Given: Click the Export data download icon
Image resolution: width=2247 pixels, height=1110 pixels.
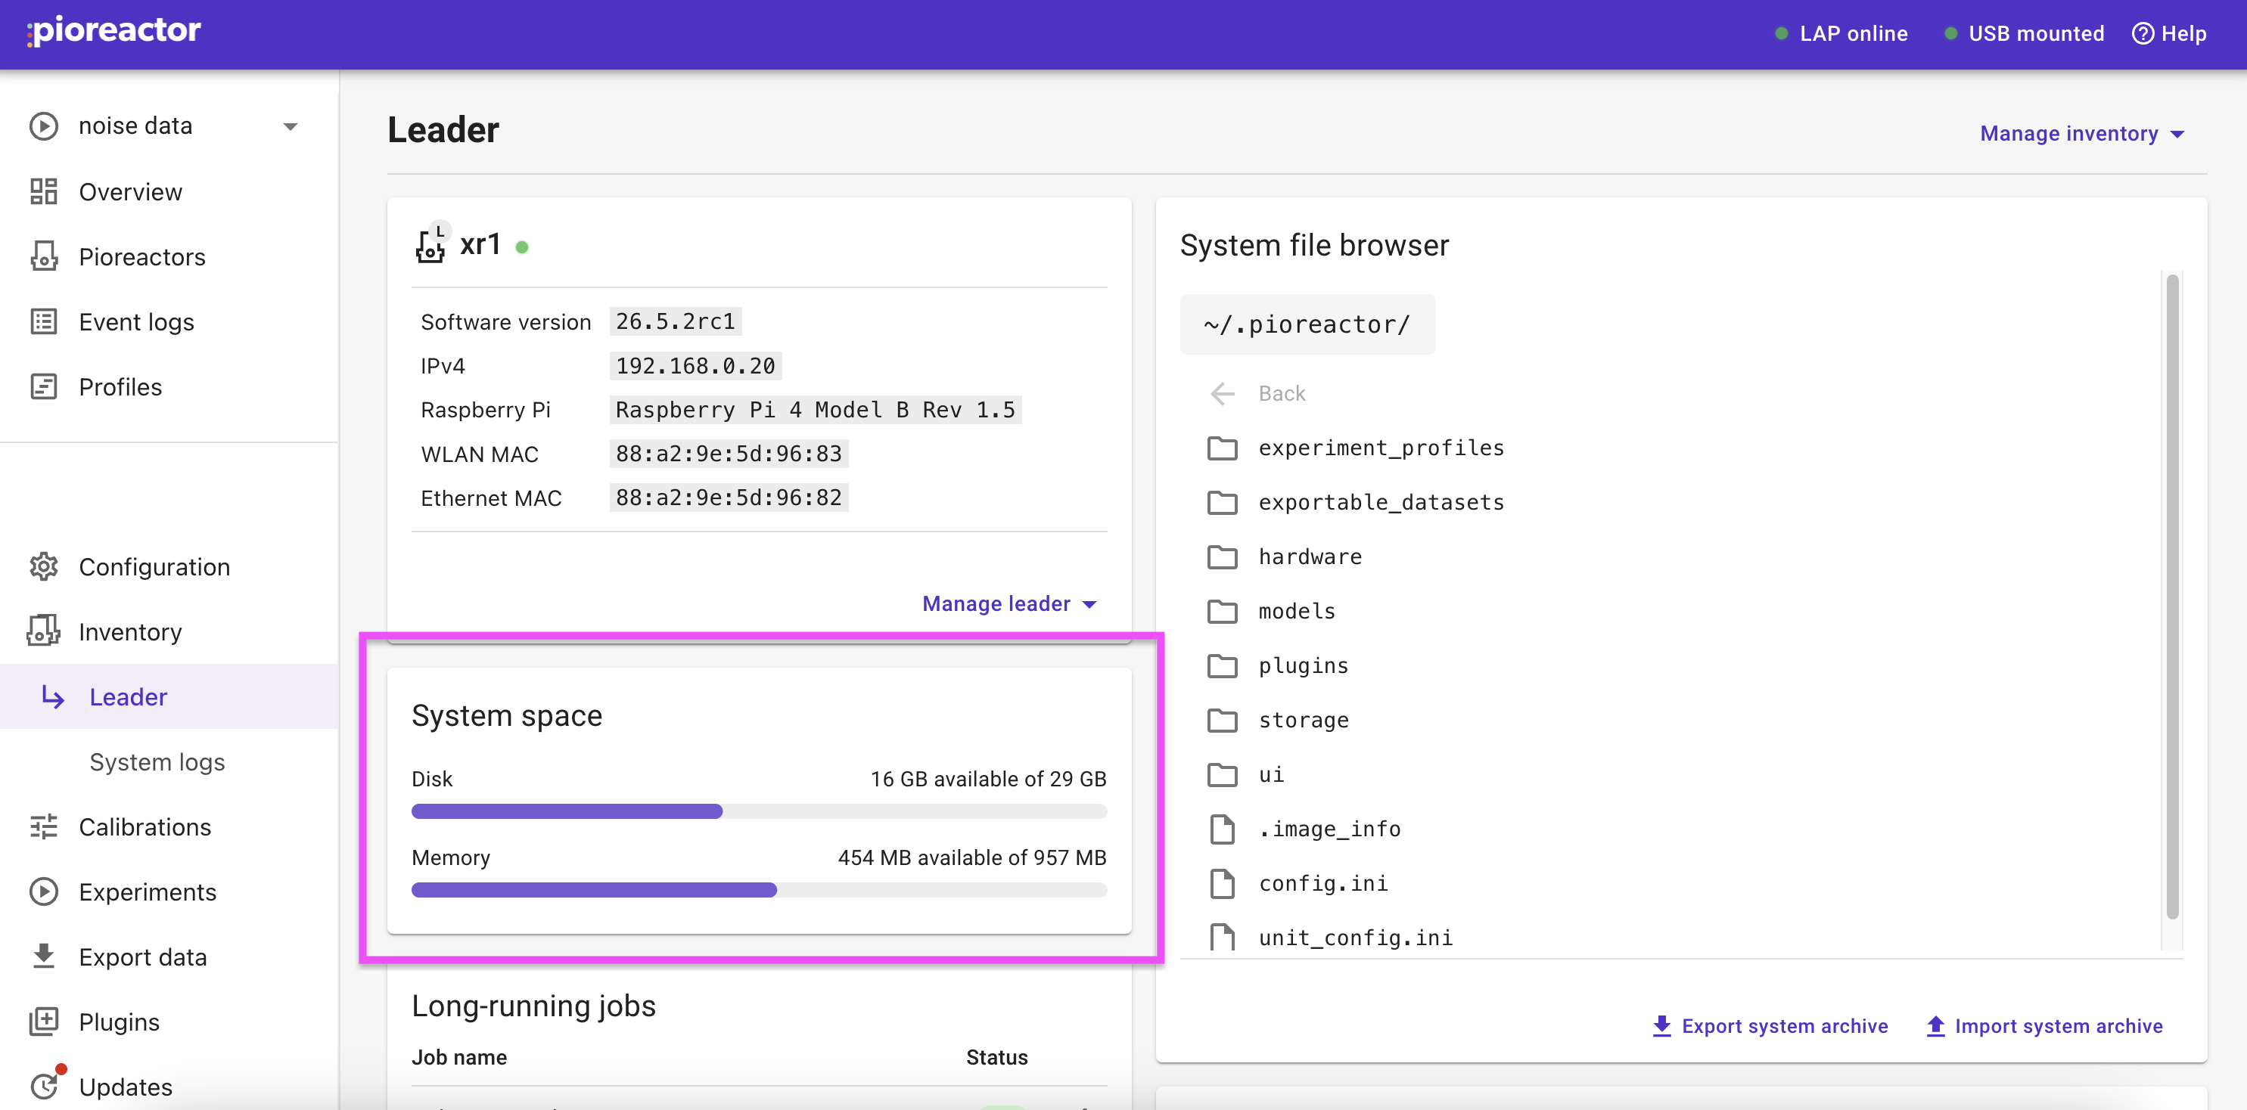Looking at the screenshot, I should 44,957.
